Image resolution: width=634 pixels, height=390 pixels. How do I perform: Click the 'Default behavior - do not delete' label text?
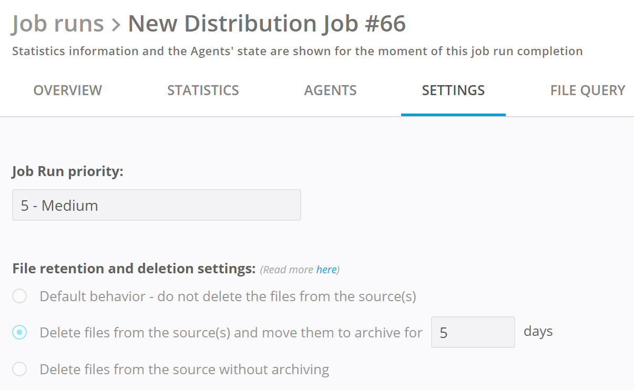point(228,296)
